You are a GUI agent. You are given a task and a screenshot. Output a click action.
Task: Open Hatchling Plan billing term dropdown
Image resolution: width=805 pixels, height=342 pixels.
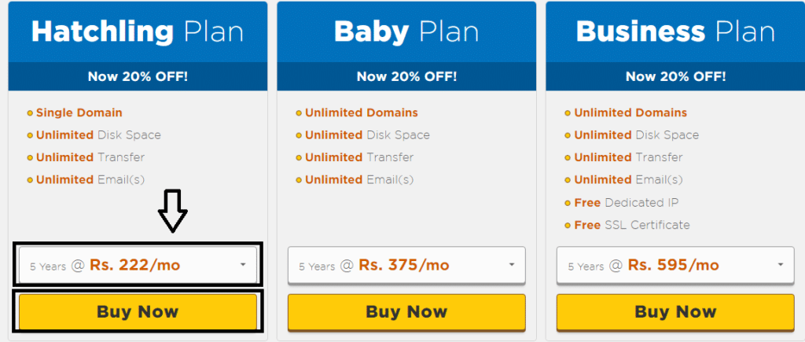coord(138,265)
